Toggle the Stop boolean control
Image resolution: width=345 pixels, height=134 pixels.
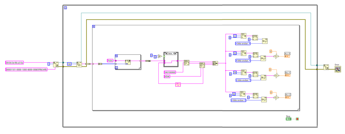288,119
